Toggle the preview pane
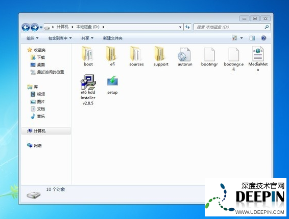 (x=252, y=38)
